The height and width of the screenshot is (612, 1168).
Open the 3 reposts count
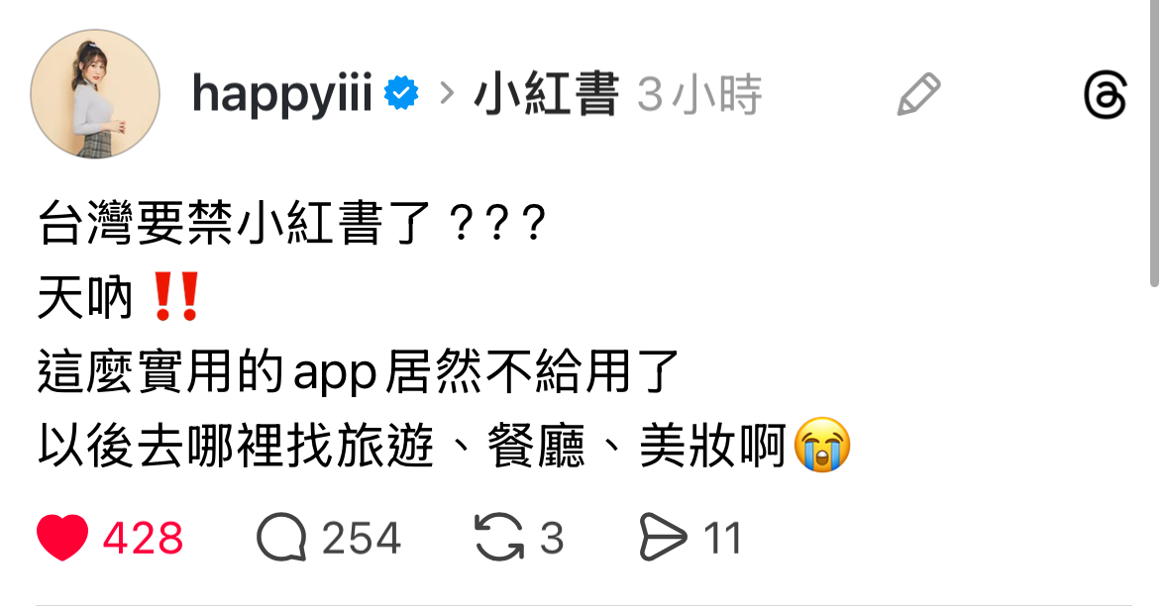(552, 538)
